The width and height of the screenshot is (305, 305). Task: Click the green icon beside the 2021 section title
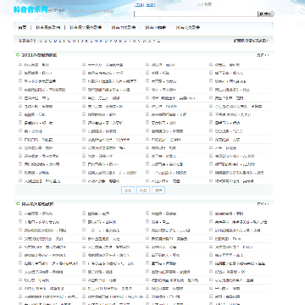click(18, 55)
